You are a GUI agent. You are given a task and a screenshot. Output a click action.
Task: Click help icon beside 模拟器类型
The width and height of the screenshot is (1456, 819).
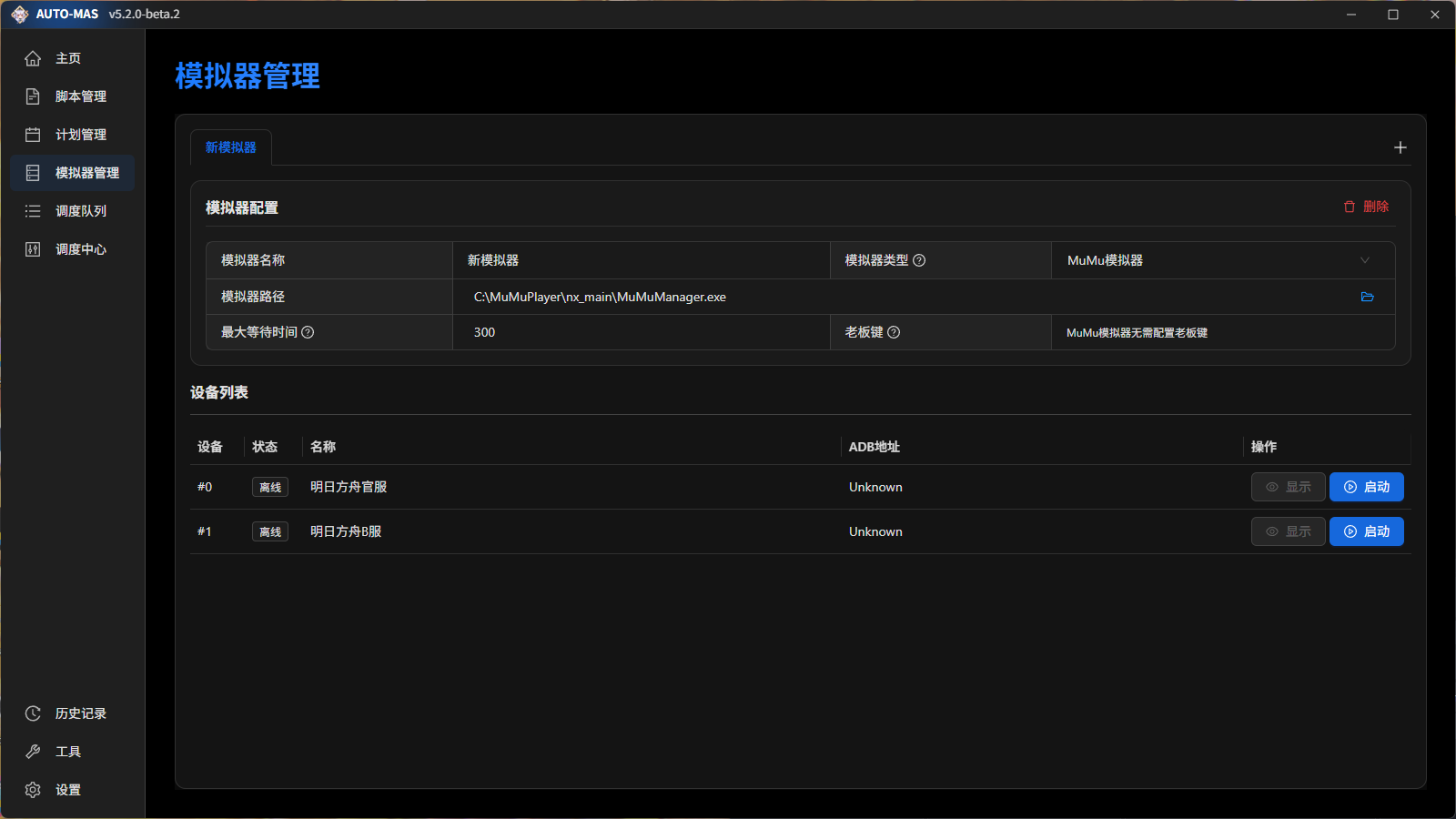[919, 260]
